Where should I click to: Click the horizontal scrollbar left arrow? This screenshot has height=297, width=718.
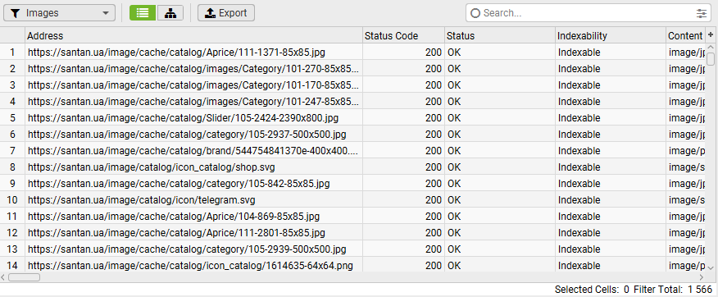tap(3, 277)
